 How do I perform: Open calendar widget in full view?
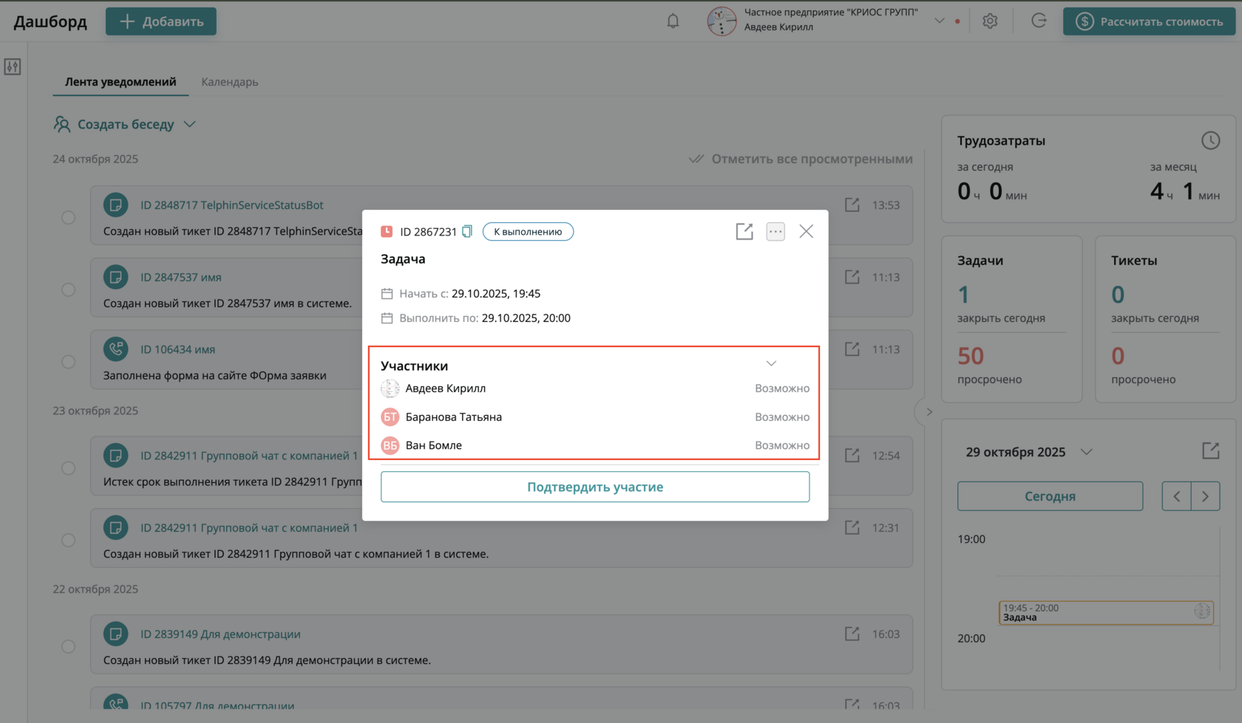[x=1210, y=450]
